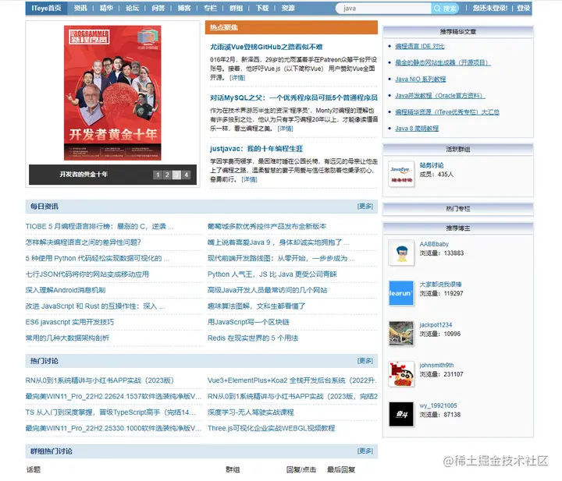Click wy_19921005 blogger avatar
Viewport: 562px width, 481px height.
tap(401, 415)
